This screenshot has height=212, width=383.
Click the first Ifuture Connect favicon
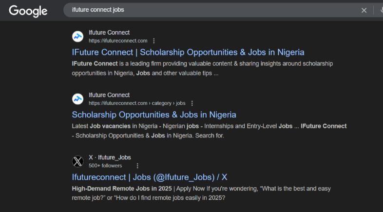pyautogui.click(x=77, y=37)
